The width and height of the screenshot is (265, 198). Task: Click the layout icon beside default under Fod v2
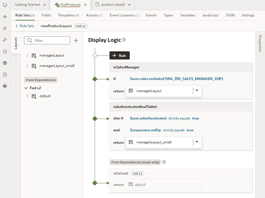(x=33, y=96)
